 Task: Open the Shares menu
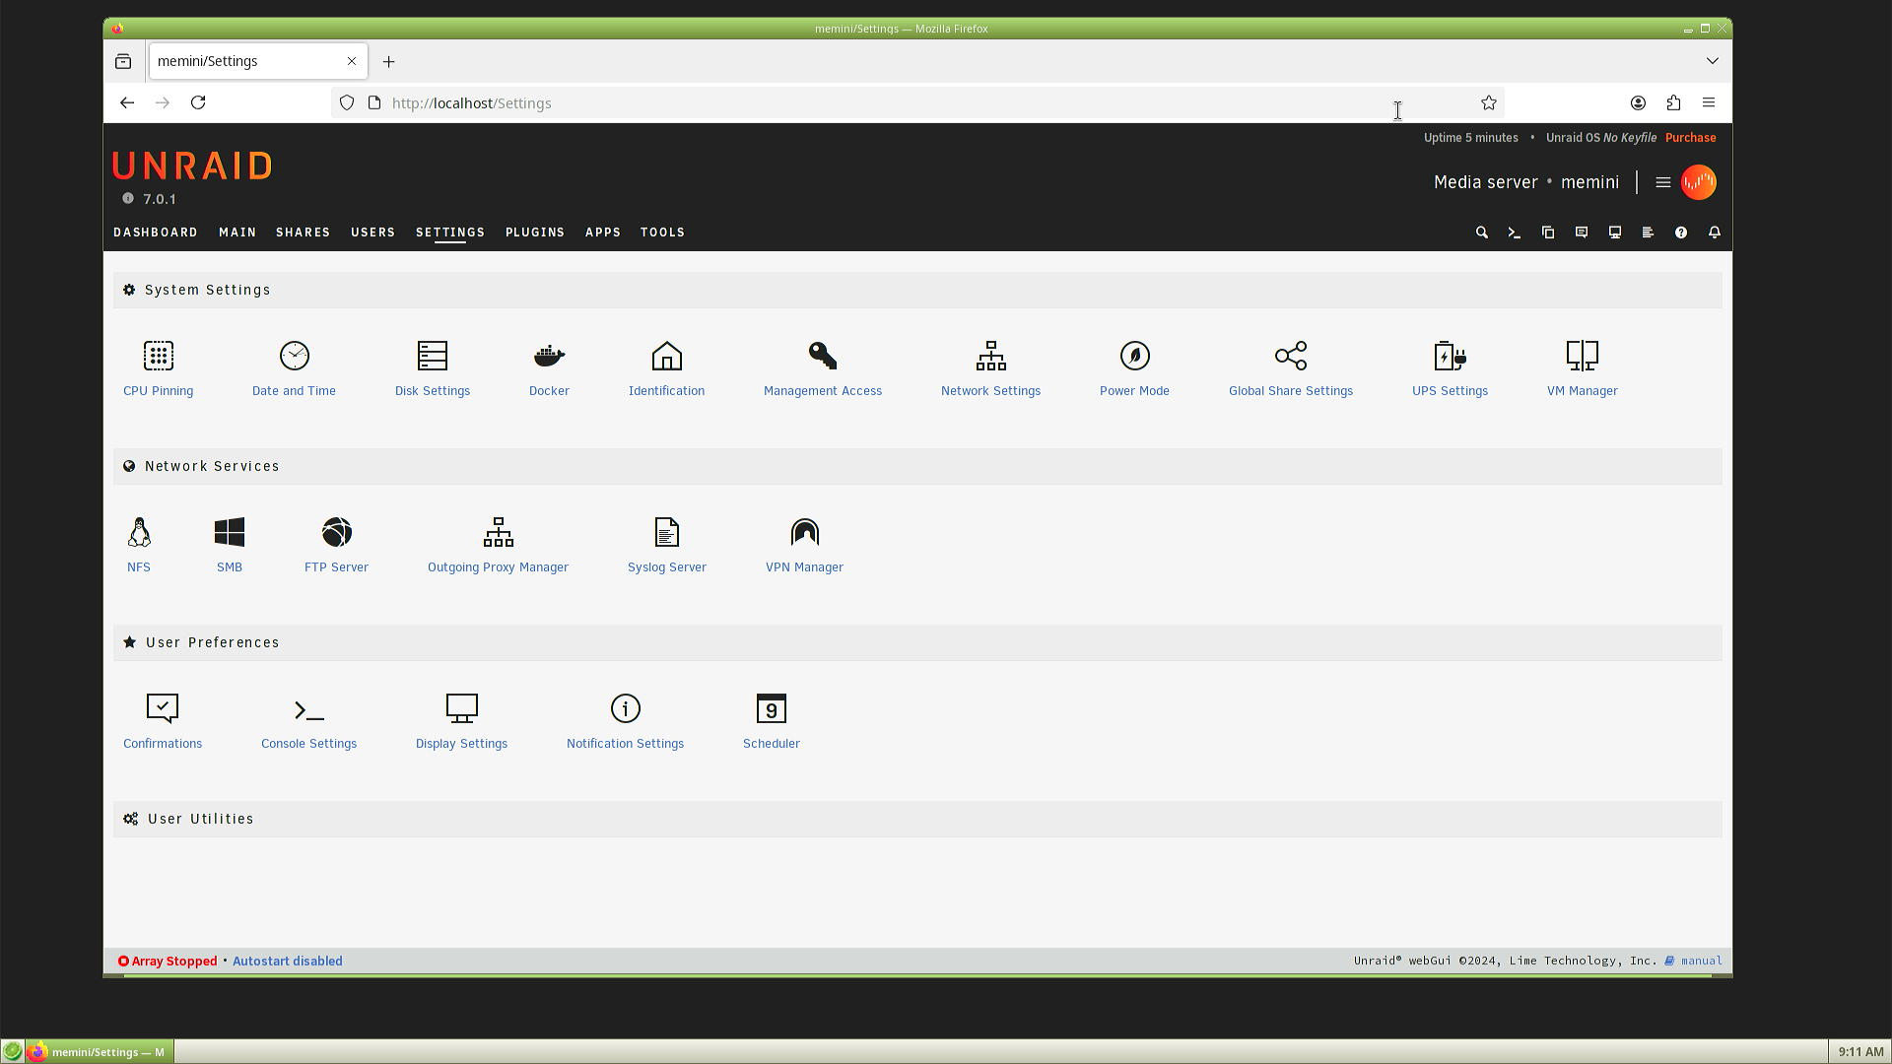[303, 233]
